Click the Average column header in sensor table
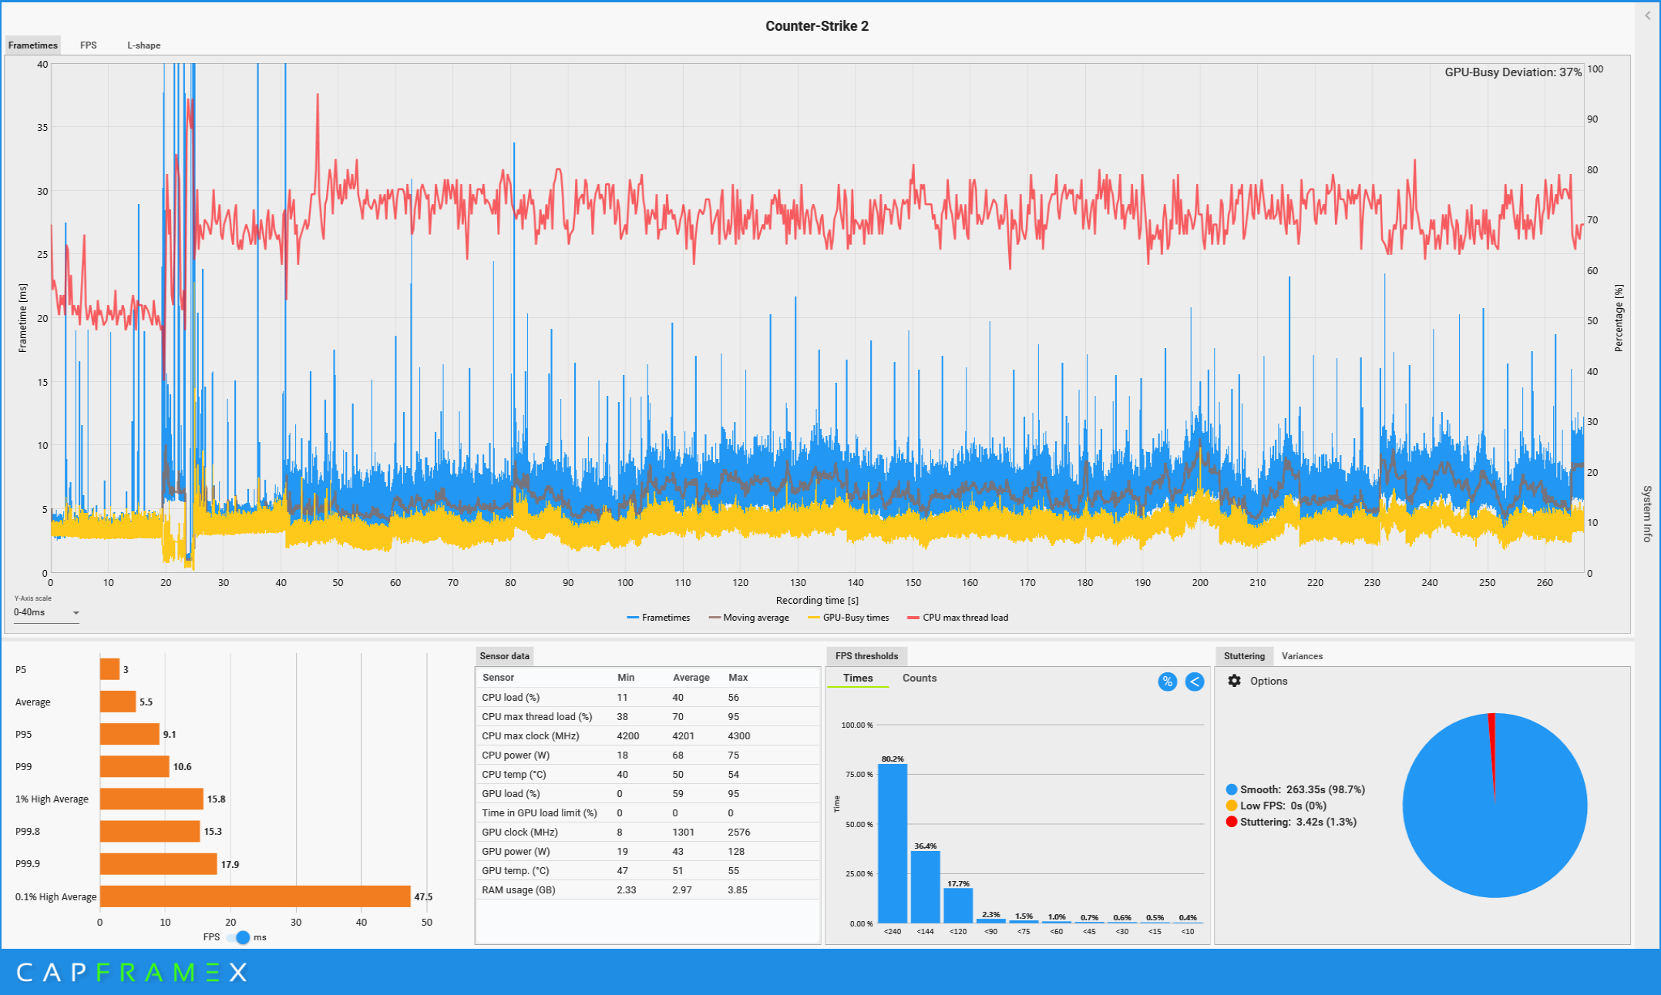Viewport: 1661px width, 995px height. [691, 678]
